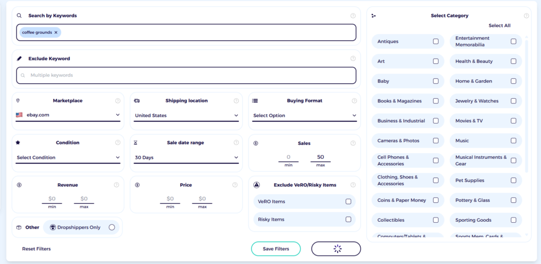Click the magnifier icon beside Search by Keywords

point(20,15)
